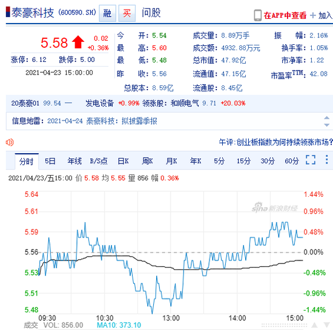Click the plus icon to add stock
The image size is (333, 330).
click(x=312, y=16)
